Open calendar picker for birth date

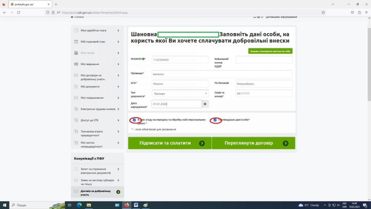coord(205,104)
